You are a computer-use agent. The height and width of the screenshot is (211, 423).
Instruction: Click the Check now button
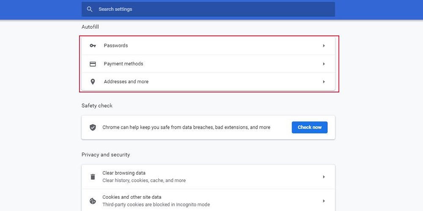310,127
